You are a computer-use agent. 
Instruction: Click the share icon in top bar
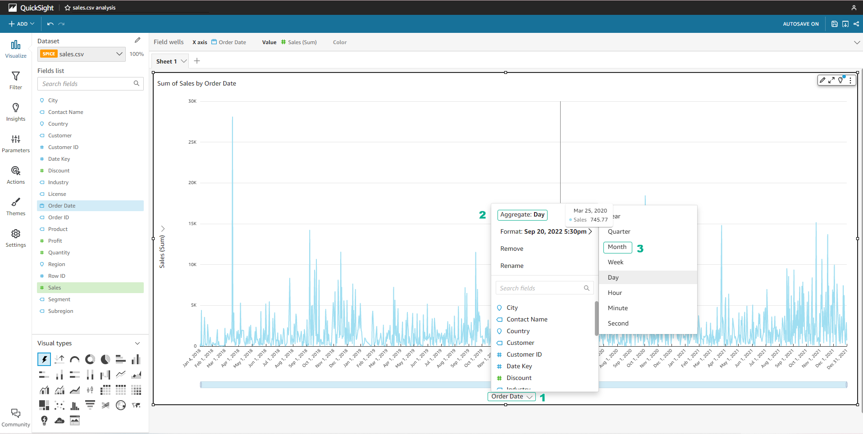[856, 24]
